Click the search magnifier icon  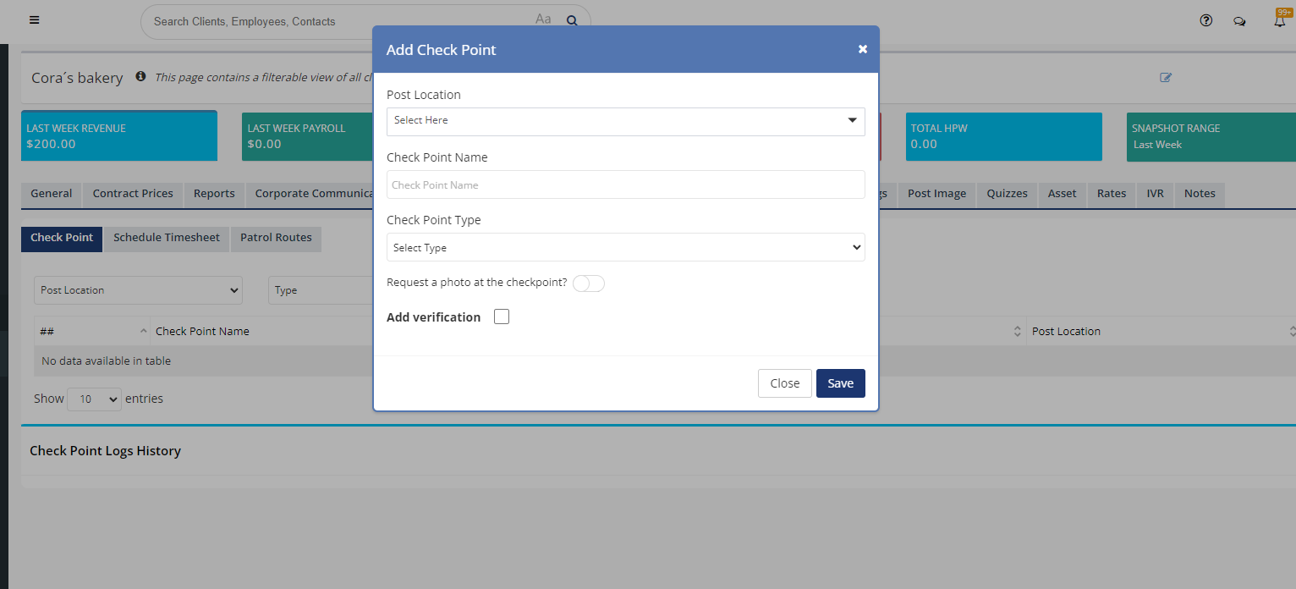pos(572,21)
